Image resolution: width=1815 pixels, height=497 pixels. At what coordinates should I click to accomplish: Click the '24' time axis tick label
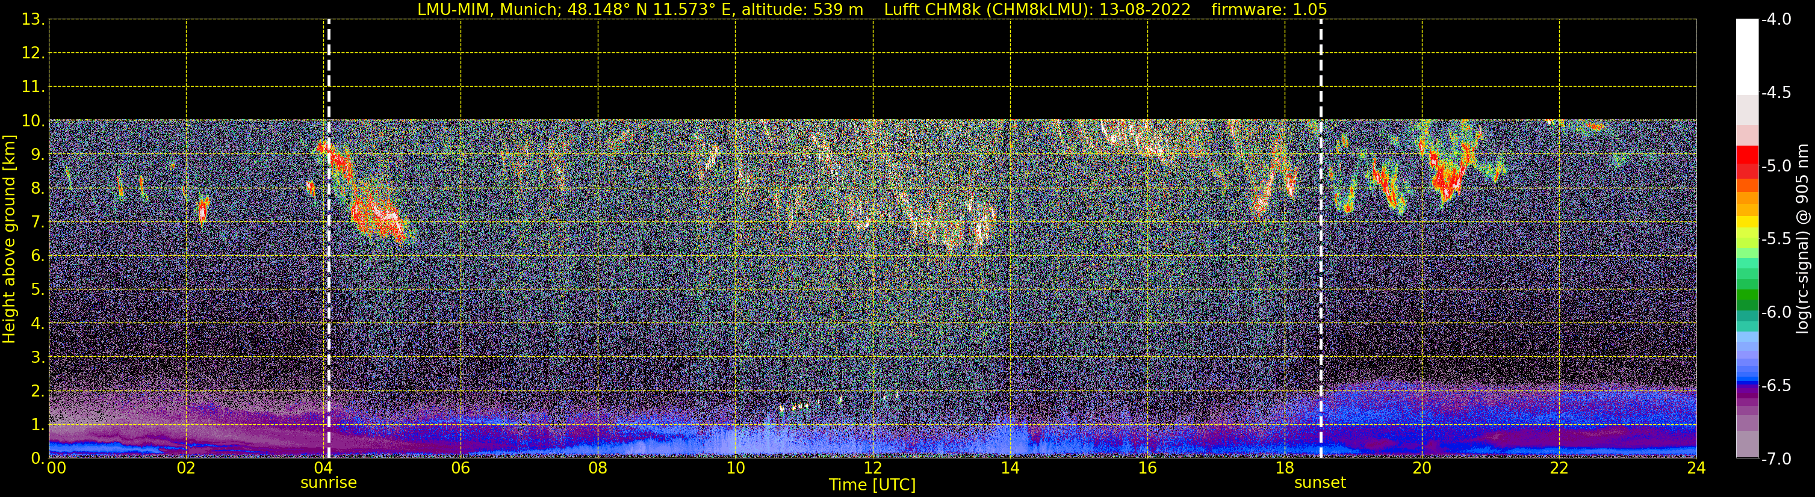click(1696, 468)
